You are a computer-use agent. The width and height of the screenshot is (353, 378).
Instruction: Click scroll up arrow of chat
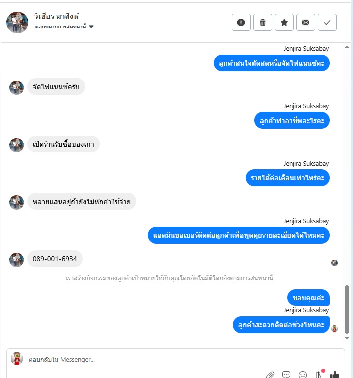347,47
